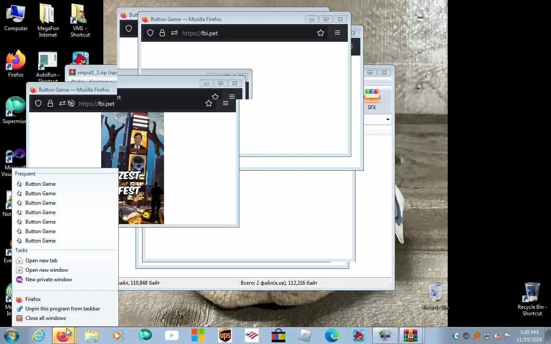The height and width of the screenshot is (344, 551).
Task: Expand the WinRAR path dropdown arrow
Action: pyautogui.click(x=388, y=120)
